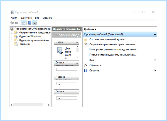Select Просмотр событий (Локальный) root node
Screen dimensions: 167x121
click(32, 29)
